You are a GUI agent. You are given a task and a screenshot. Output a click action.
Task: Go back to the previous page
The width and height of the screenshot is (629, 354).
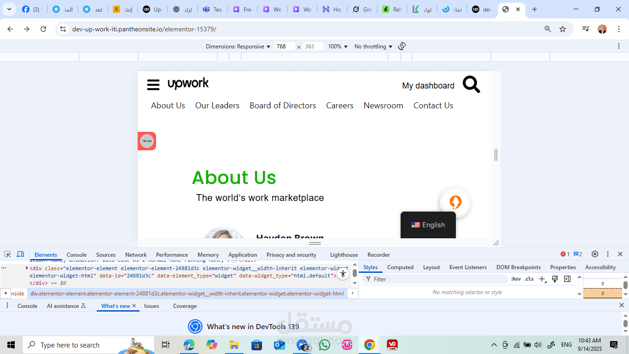10,29
